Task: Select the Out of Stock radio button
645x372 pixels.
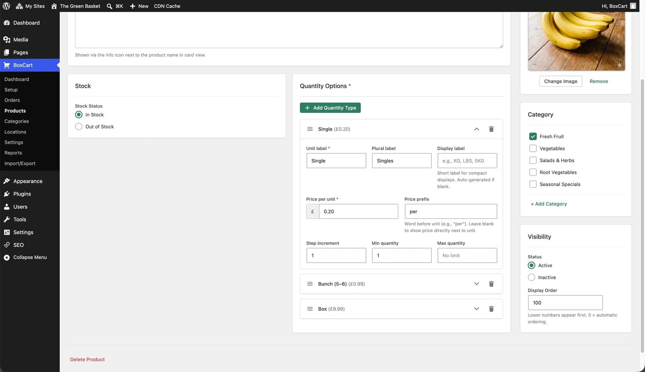Action: pos(79,127)
